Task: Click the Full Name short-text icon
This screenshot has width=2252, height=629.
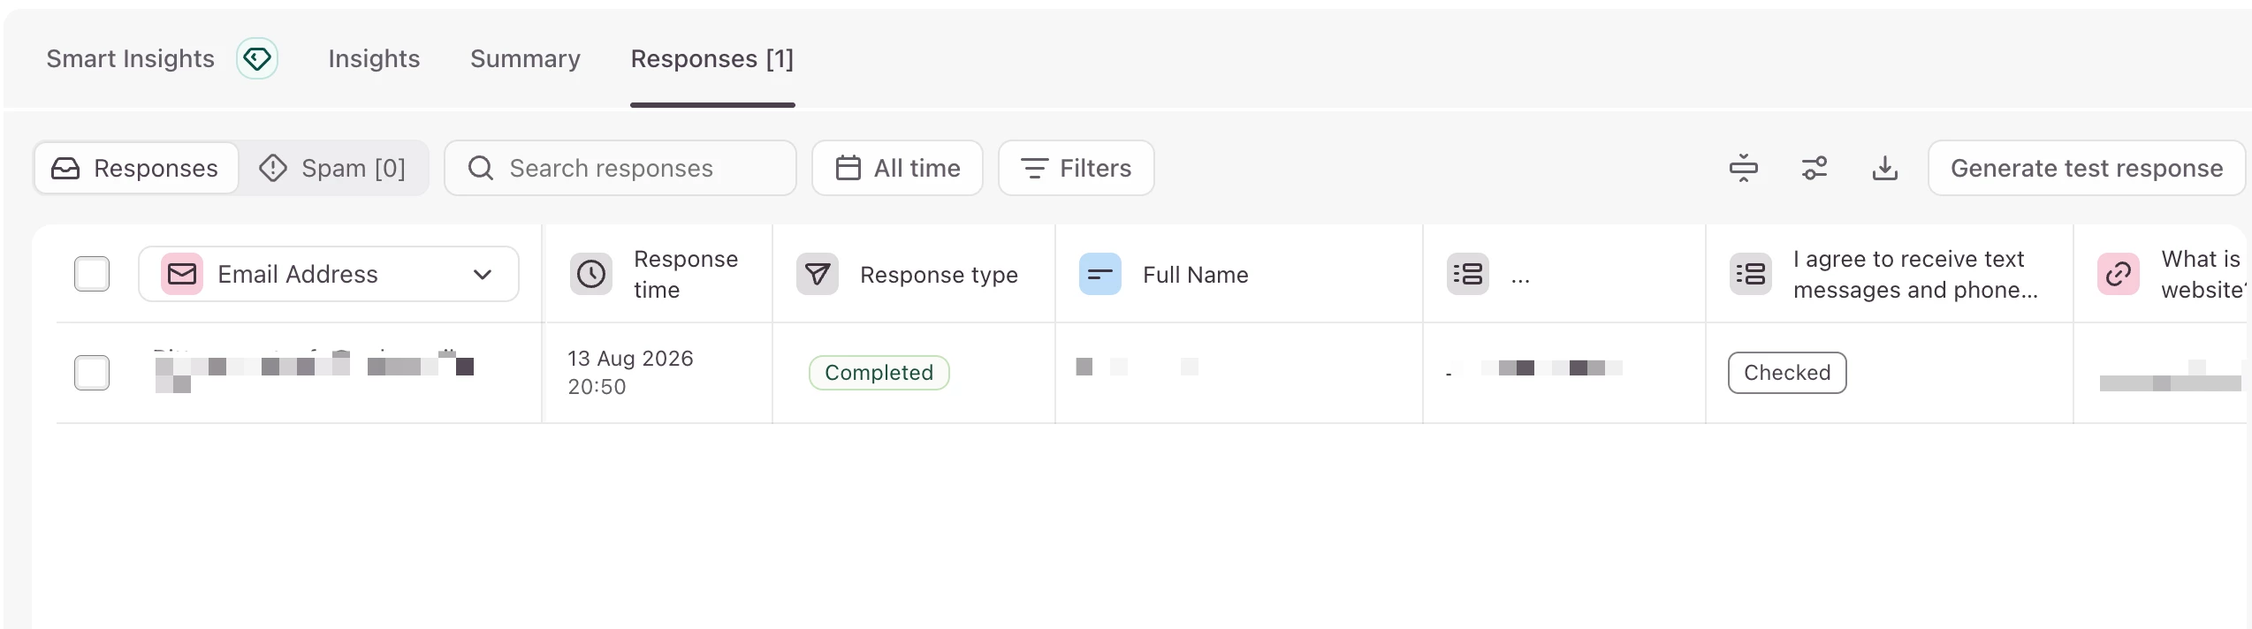Action: point(1100,274)
